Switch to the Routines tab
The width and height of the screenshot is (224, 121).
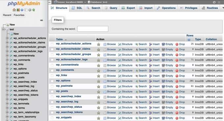click(x=210, y=8)
